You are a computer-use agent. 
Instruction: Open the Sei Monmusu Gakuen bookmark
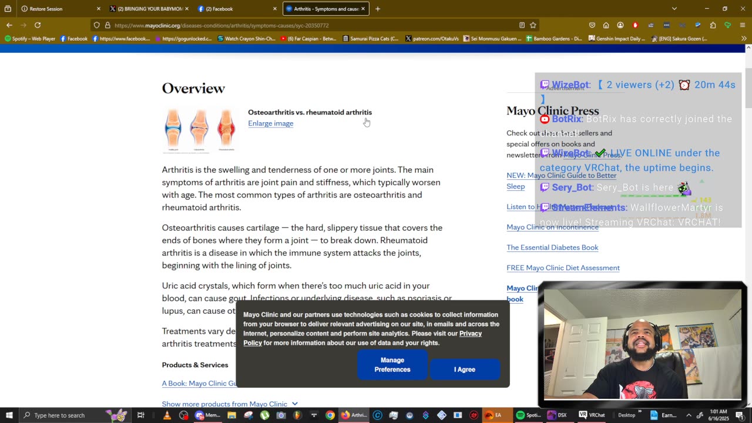click(x=492, y=39)
